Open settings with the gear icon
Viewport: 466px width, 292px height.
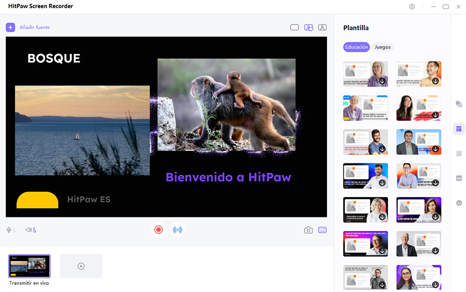(412, 7)
